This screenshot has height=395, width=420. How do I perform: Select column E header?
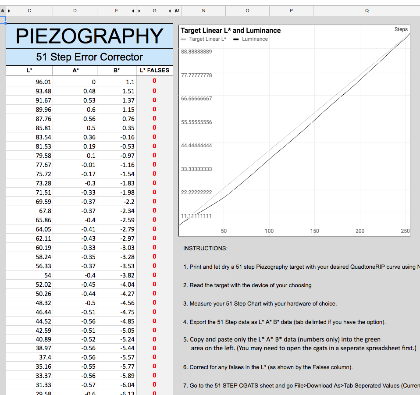click(x=117, y=11)
